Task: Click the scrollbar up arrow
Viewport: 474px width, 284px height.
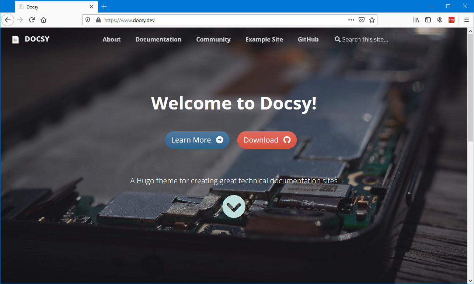Action: (x=470, y=31)
